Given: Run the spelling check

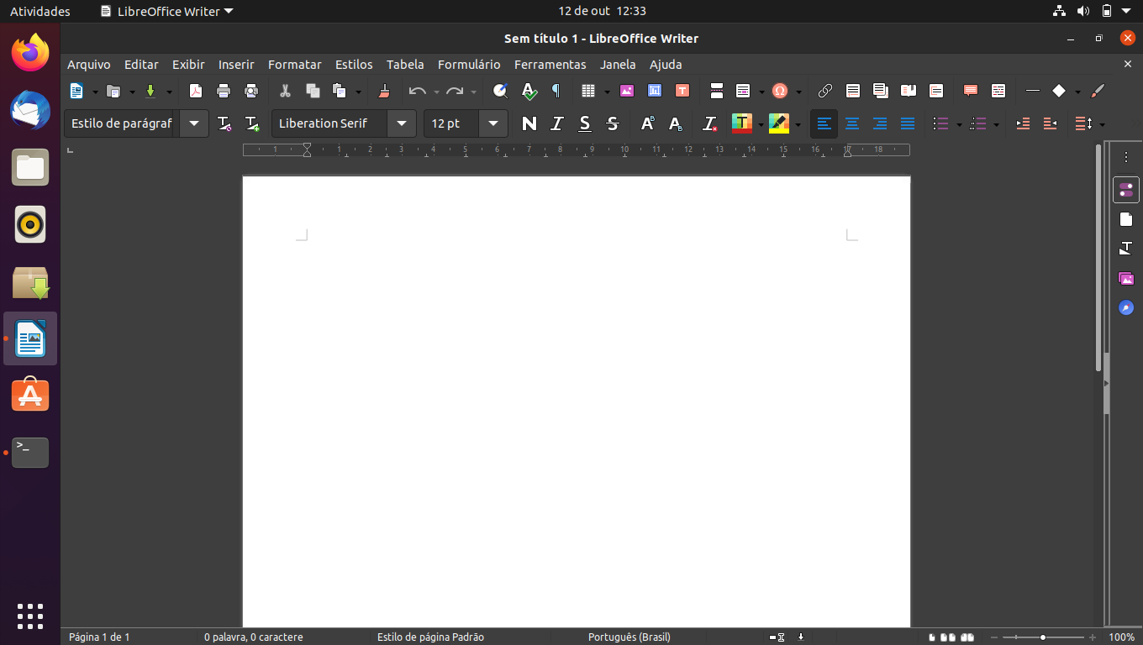Looking at the screenshot, I should click(x=529, y=91).
